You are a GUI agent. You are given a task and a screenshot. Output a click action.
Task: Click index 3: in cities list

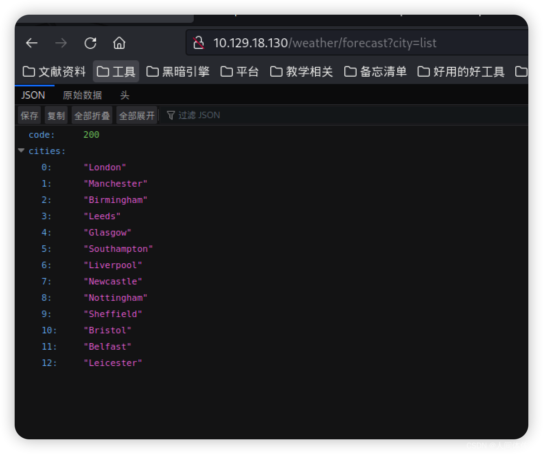click(x=46, y=216)
